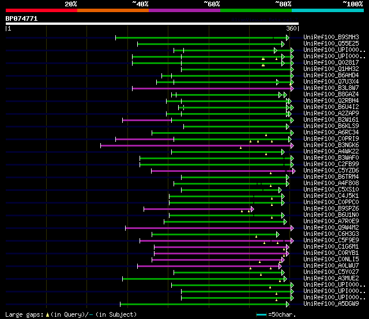This screenshot has width=369, height=319.
Task: Open hit UniRef100_B6TRM4
Action: [331, 177]
